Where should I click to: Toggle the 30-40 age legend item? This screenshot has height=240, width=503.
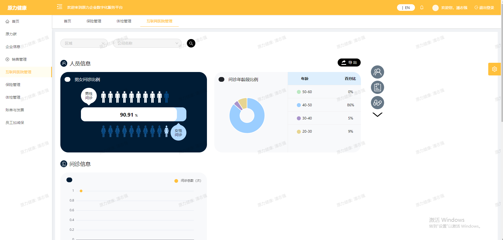(x=304, y=118)
